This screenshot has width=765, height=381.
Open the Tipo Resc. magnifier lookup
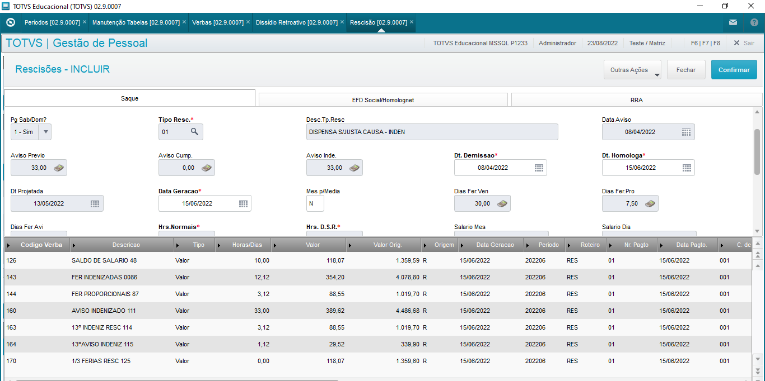194,132
